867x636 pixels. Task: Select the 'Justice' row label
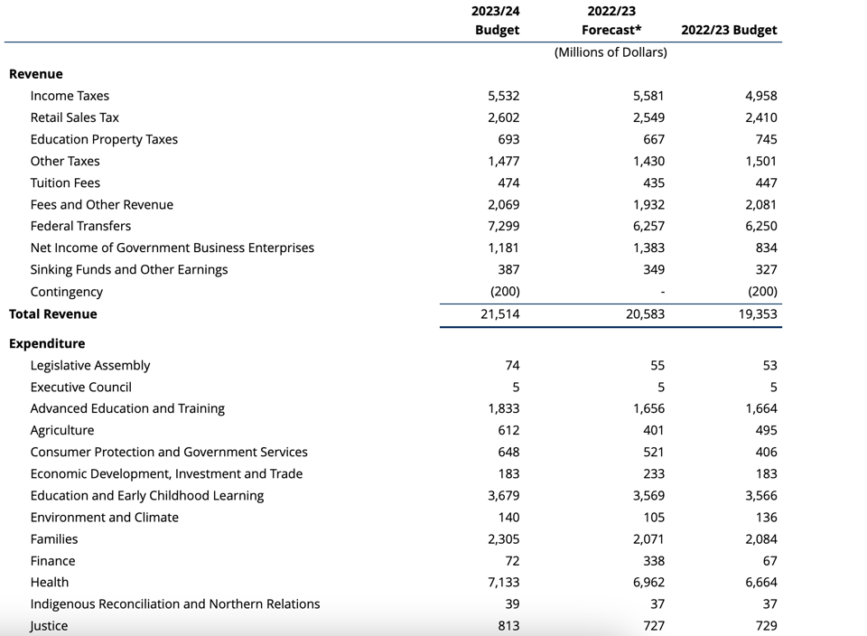[49, 626]
